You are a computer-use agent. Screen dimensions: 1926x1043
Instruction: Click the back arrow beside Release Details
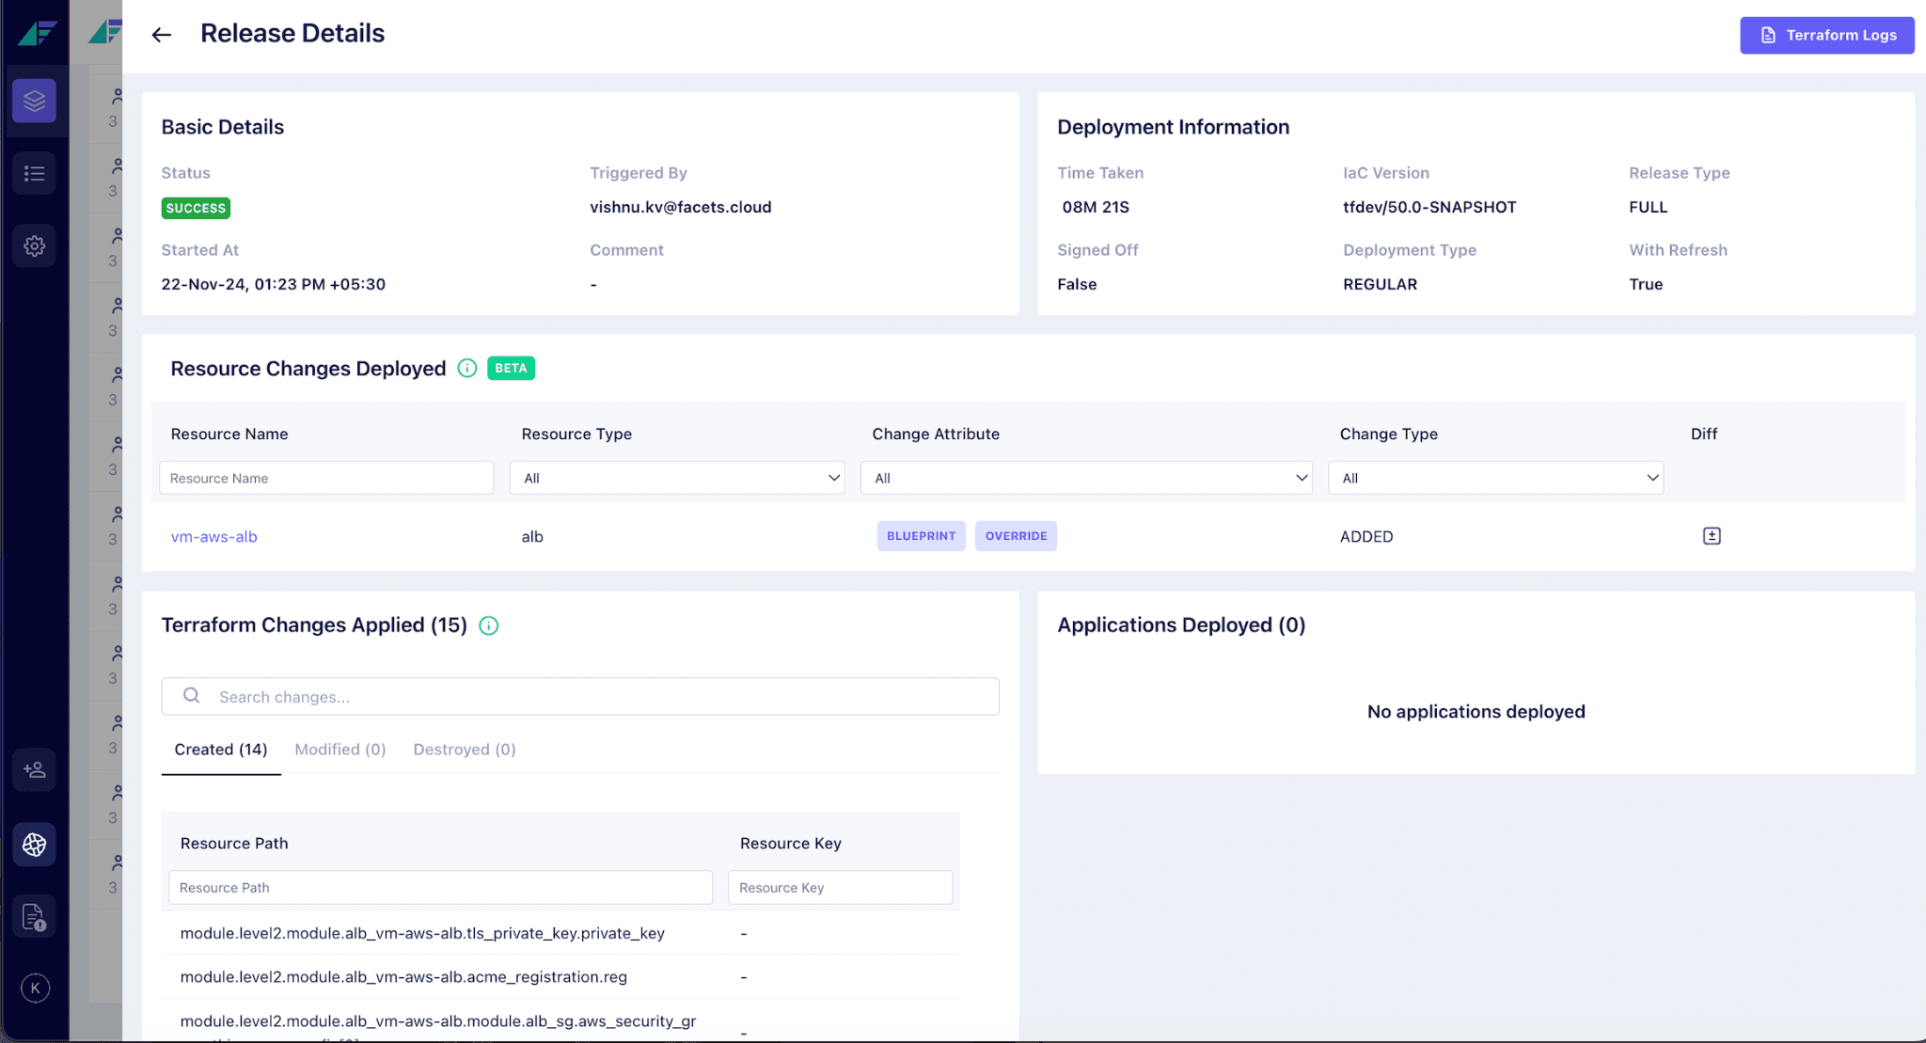162,35
